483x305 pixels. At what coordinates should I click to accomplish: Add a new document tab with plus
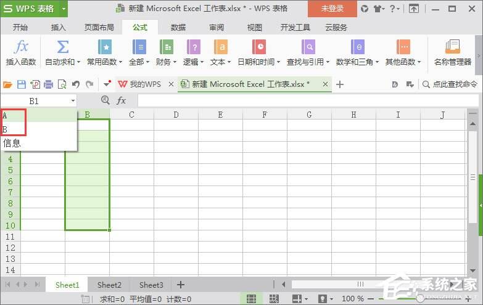pyautogui.click(x=340, y=84)
